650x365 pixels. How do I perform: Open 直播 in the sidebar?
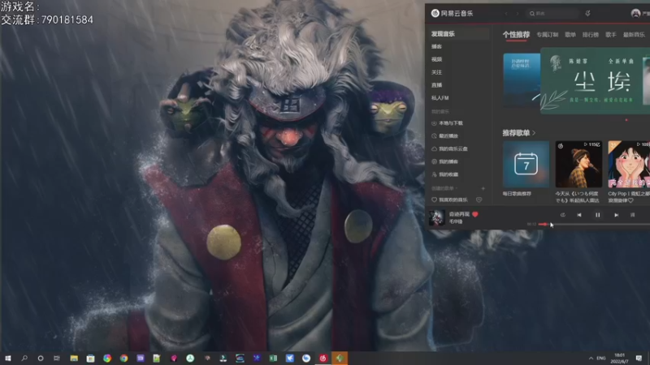436,85
